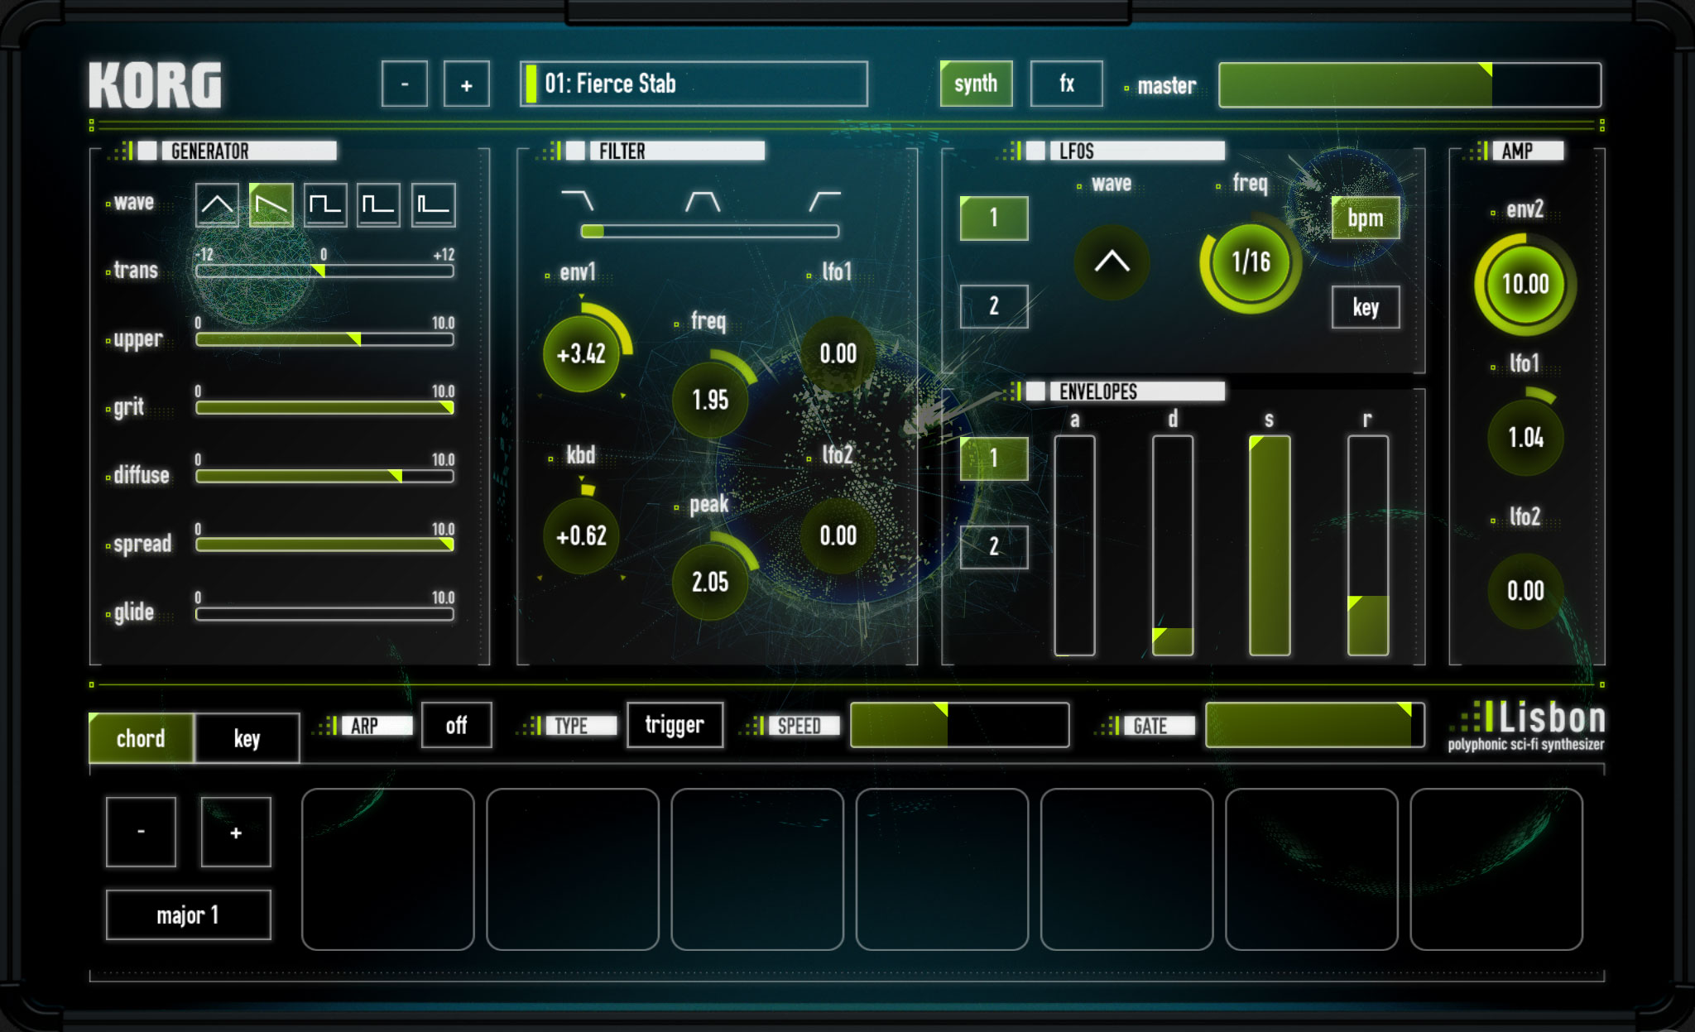Choose the high-pass filter shape icon
Image resolution: width=1695 pixels, height=1032 pixels.
coord(824,200)
